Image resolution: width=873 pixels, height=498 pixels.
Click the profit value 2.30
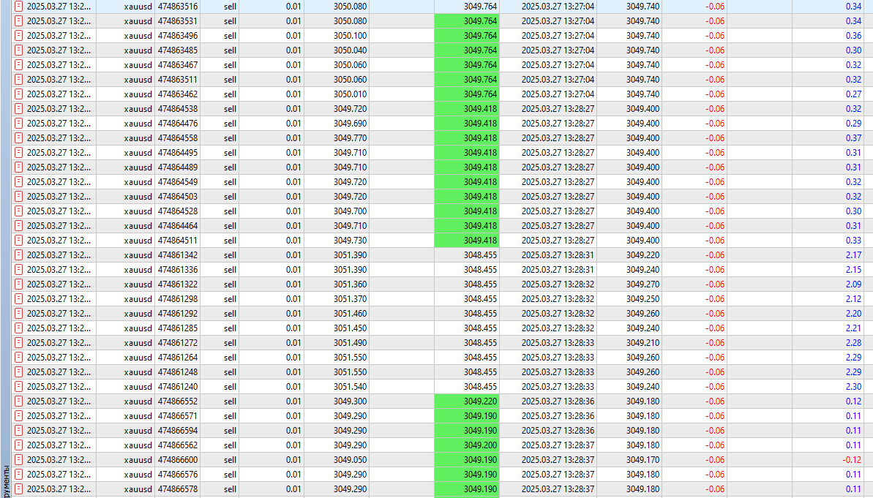coord(853,387)
